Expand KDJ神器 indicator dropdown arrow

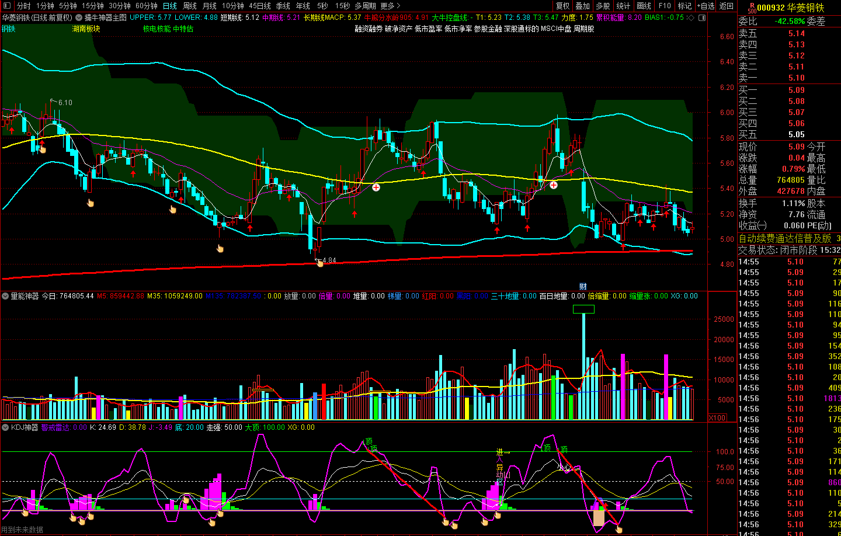tap(5, 427)
